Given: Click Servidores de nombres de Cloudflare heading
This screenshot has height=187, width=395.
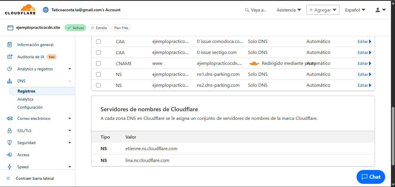Looking at the screenshot, I should tap(149, 109).
